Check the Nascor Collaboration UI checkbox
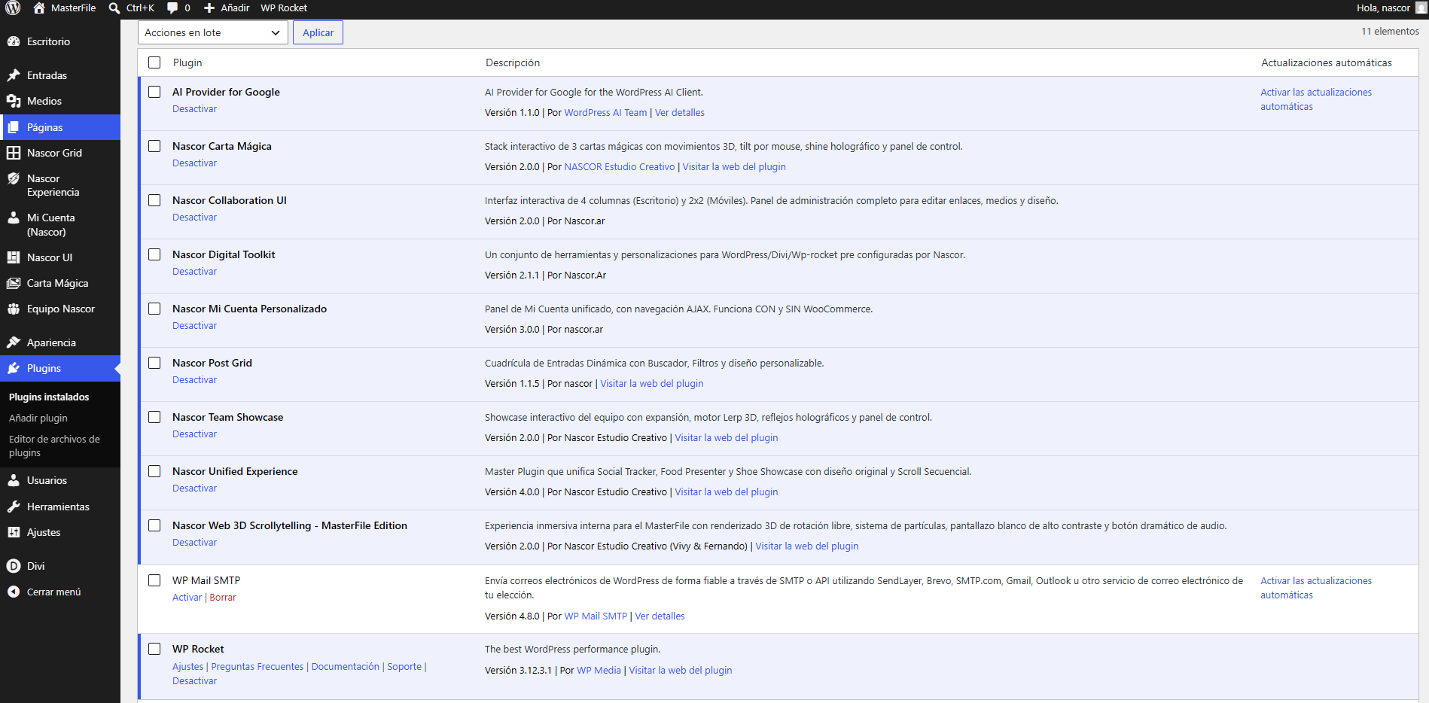Screen dimensions: 1429x703 [x=154, y=200]
